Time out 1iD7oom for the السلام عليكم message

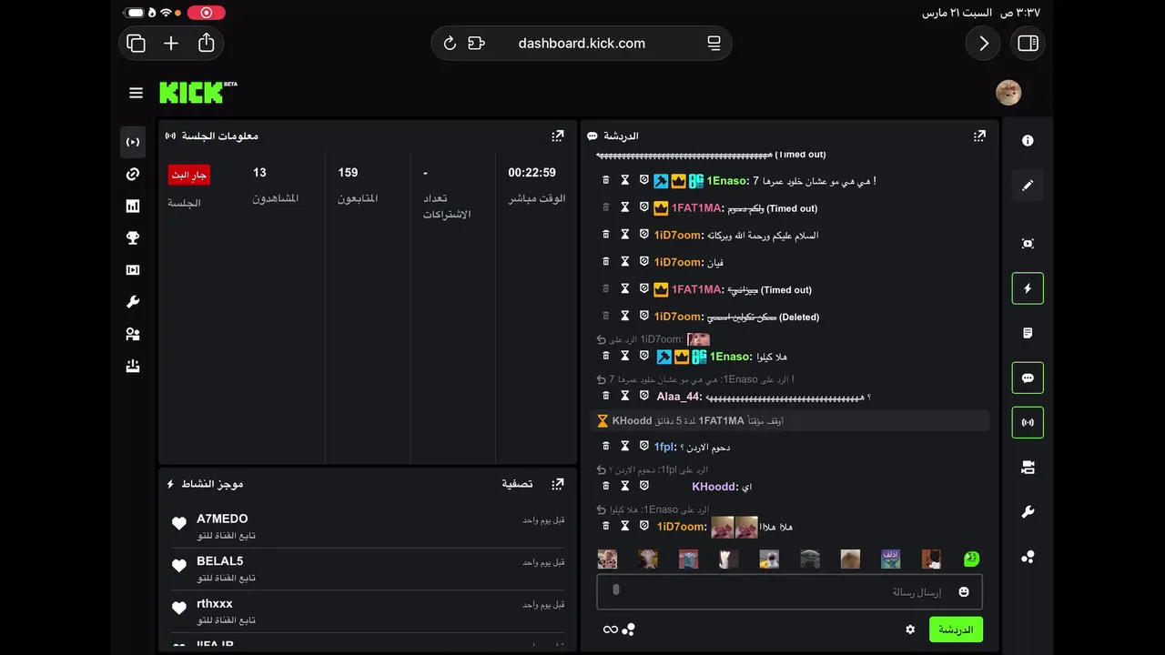[x=625, y=235]
